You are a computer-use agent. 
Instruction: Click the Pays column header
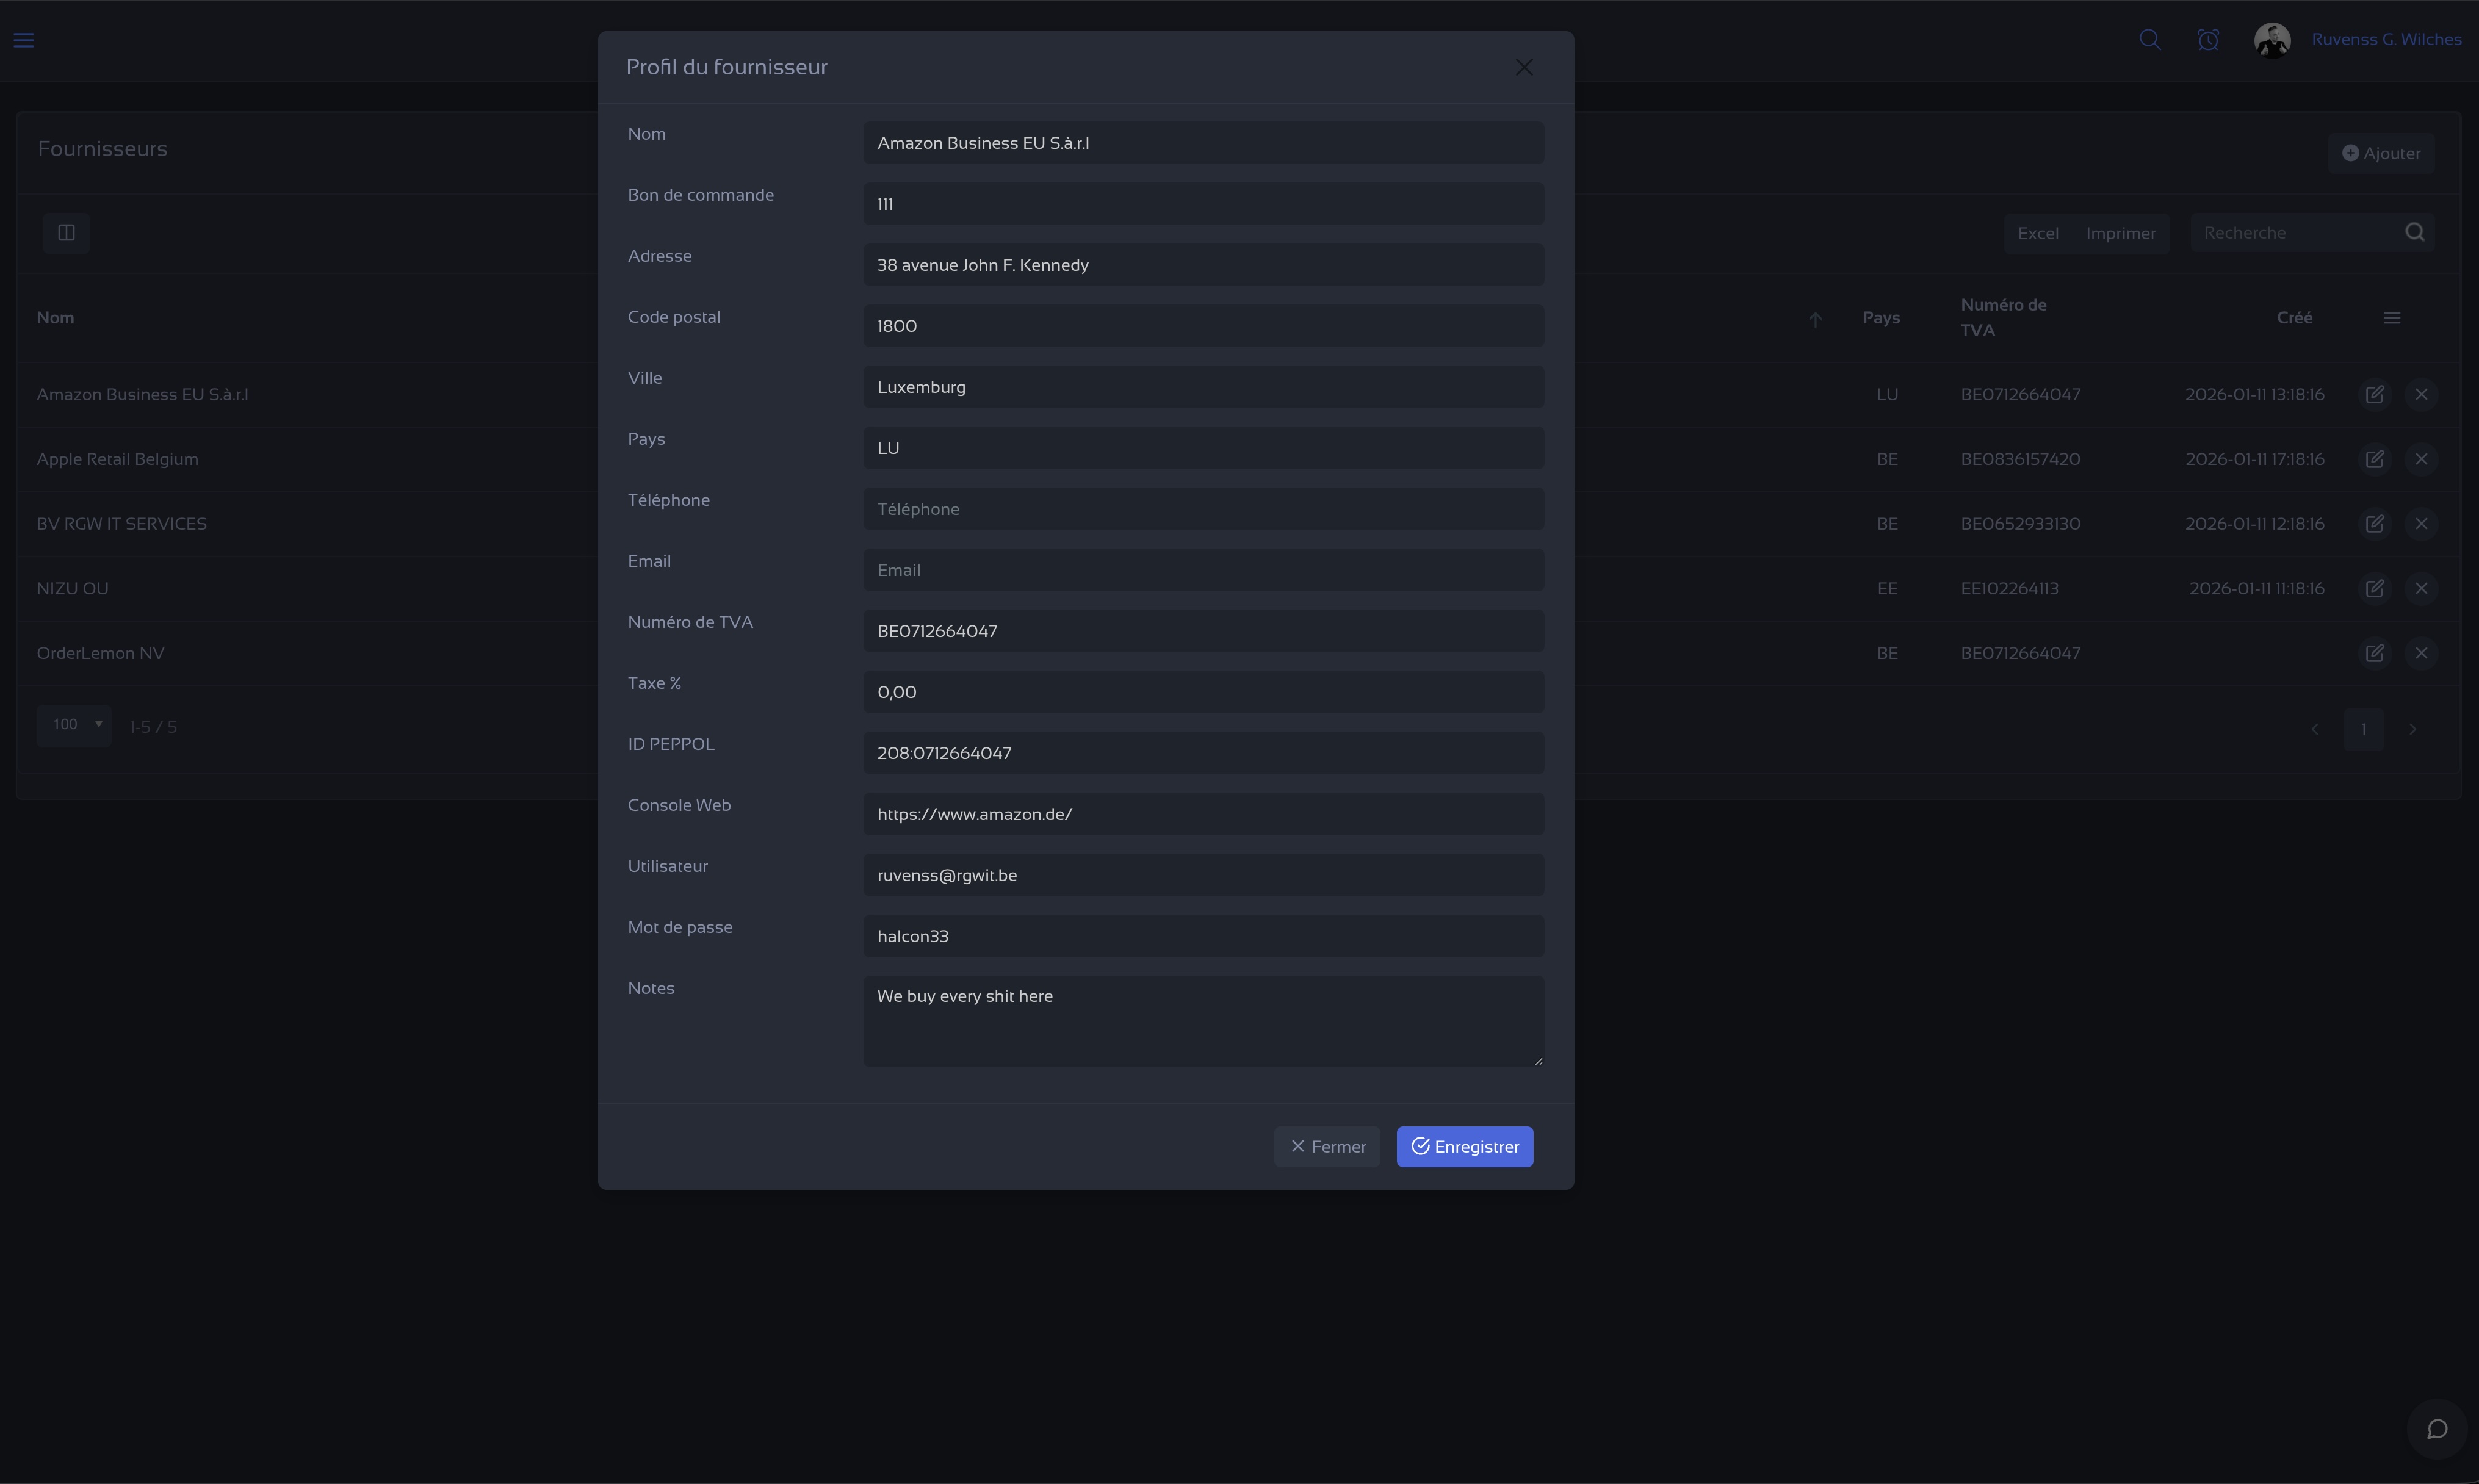tap(1881, 318)
